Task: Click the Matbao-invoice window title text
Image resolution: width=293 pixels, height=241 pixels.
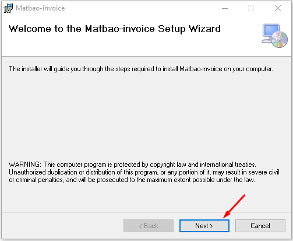Action: click(40, 8)
